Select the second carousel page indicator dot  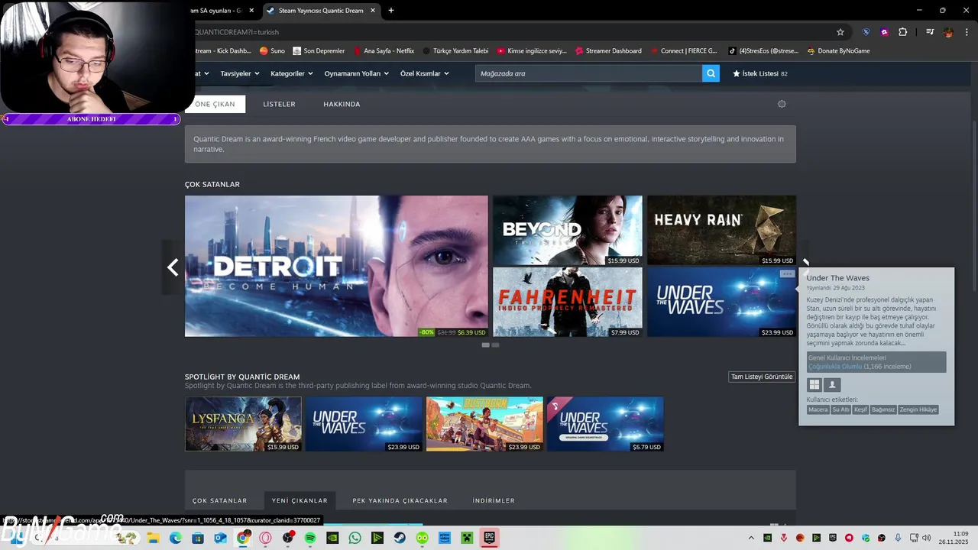[495, 345]
